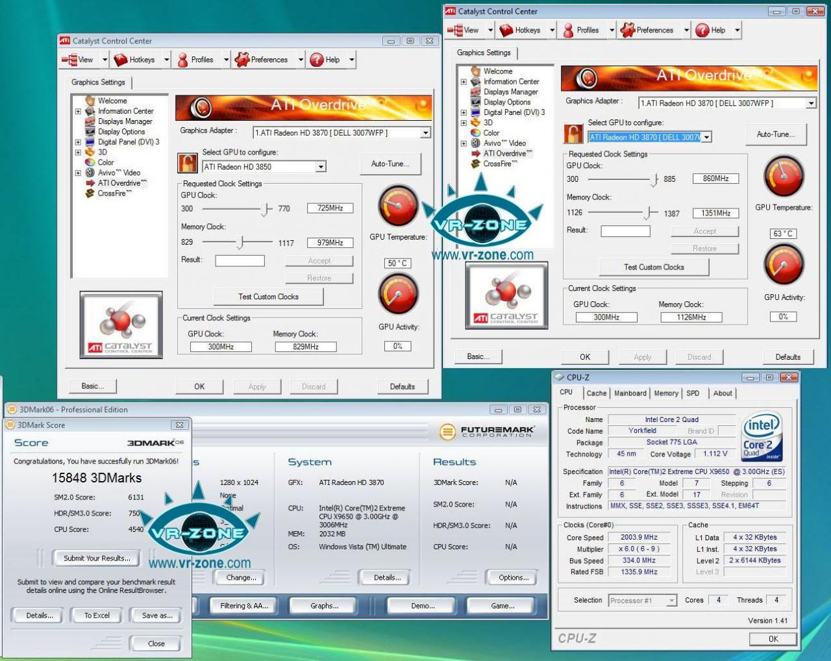Click the Overdrive lock icon in right Catalyst window
The image size is (831, 661).
(573, 133)
